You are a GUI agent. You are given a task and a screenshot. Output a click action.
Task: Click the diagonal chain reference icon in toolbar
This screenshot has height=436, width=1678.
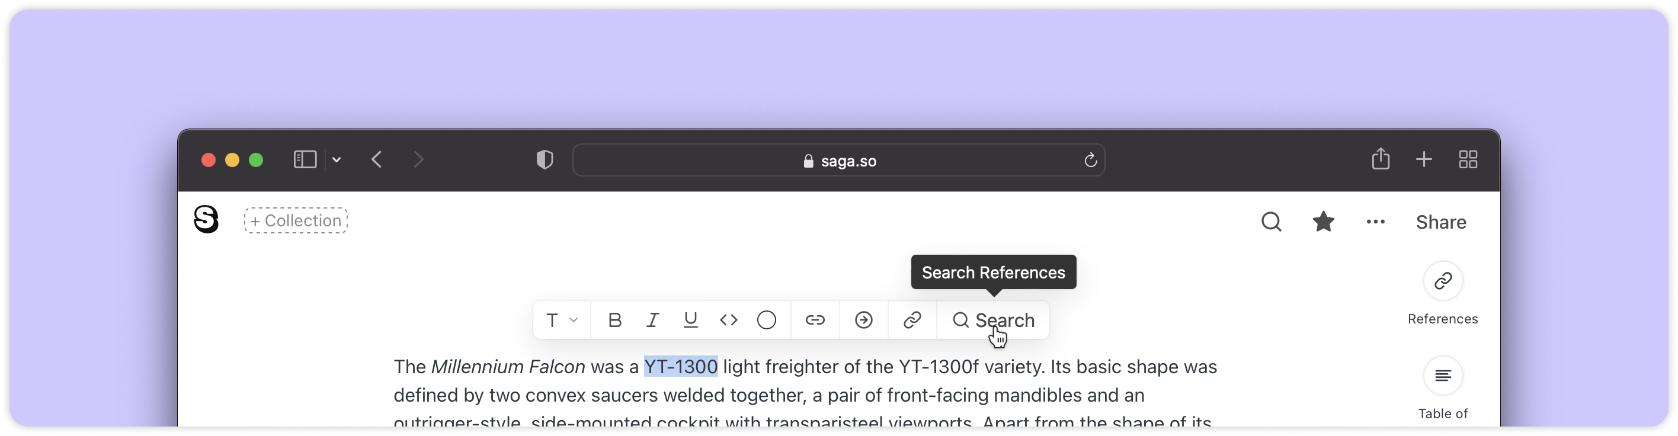(x=912, y=320)
